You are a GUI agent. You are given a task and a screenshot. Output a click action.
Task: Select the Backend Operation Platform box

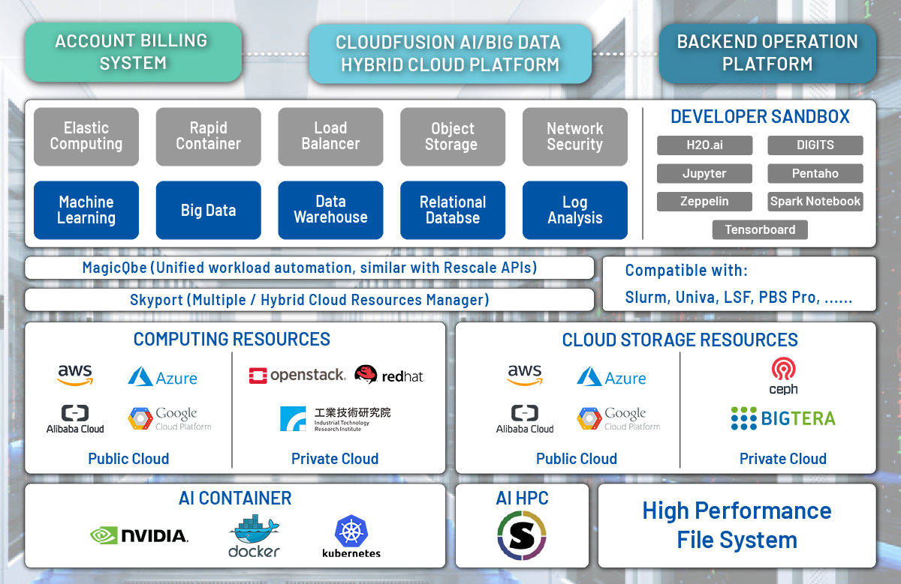point(767,53)
